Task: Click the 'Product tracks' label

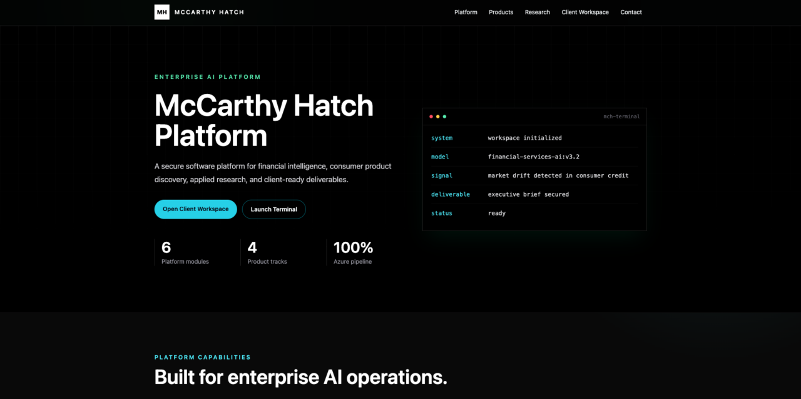Action: (x=267, y=262)
